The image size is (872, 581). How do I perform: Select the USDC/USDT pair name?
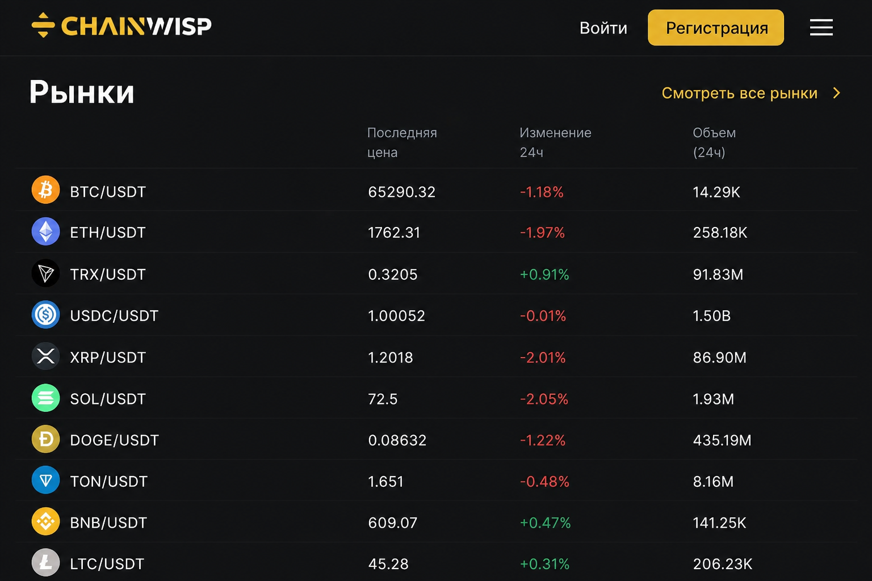(114, 315)
